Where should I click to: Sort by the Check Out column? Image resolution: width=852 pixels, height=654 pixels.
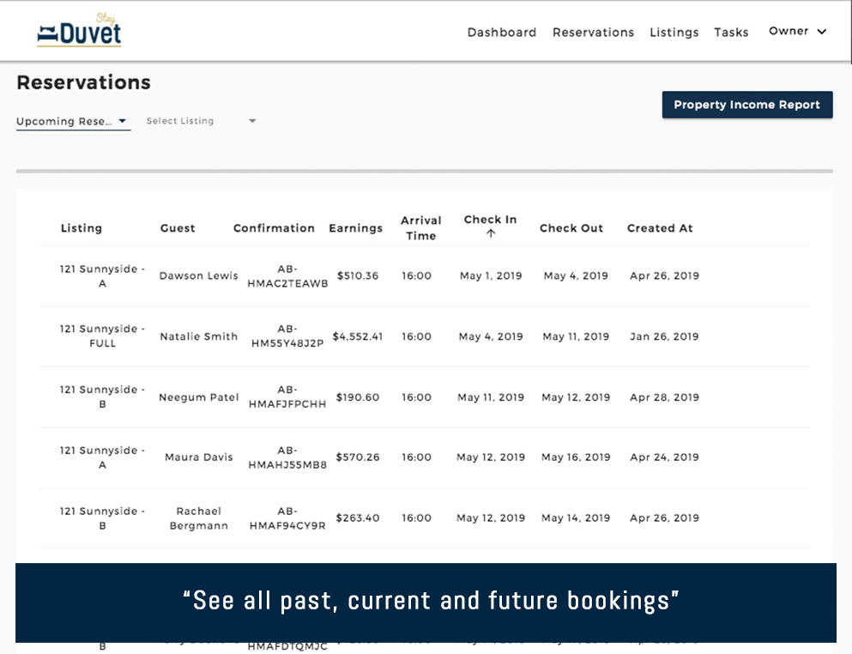tap(571, 228)
